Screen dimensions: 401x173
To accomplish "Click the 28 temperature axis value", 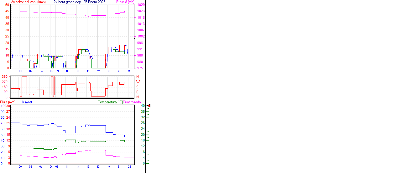I will [143, 123].
